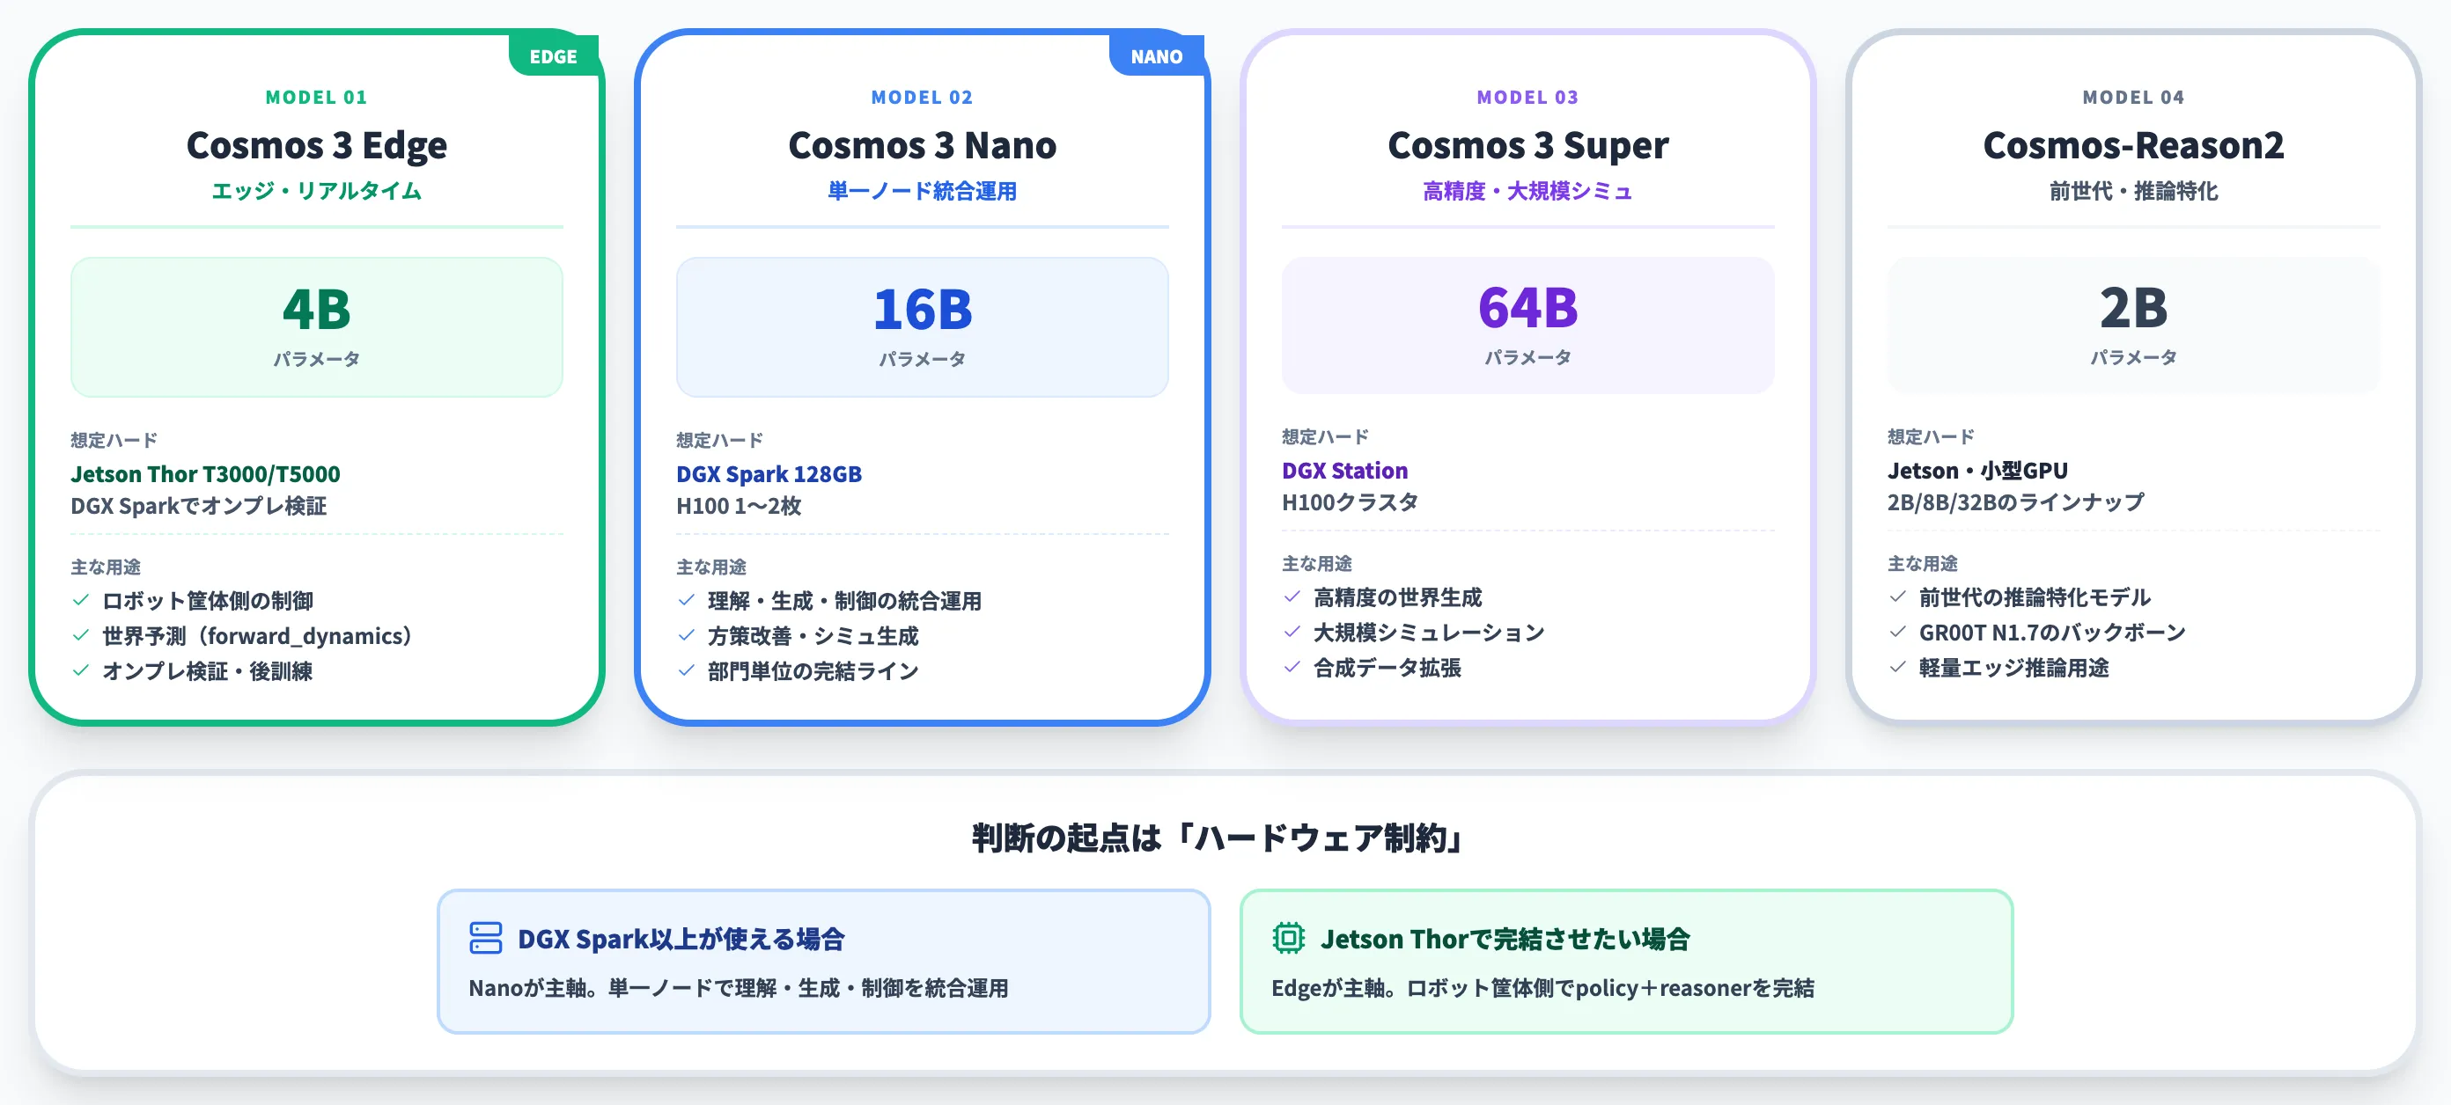Click the text H100 1〜2枚

tap(739, 506)
